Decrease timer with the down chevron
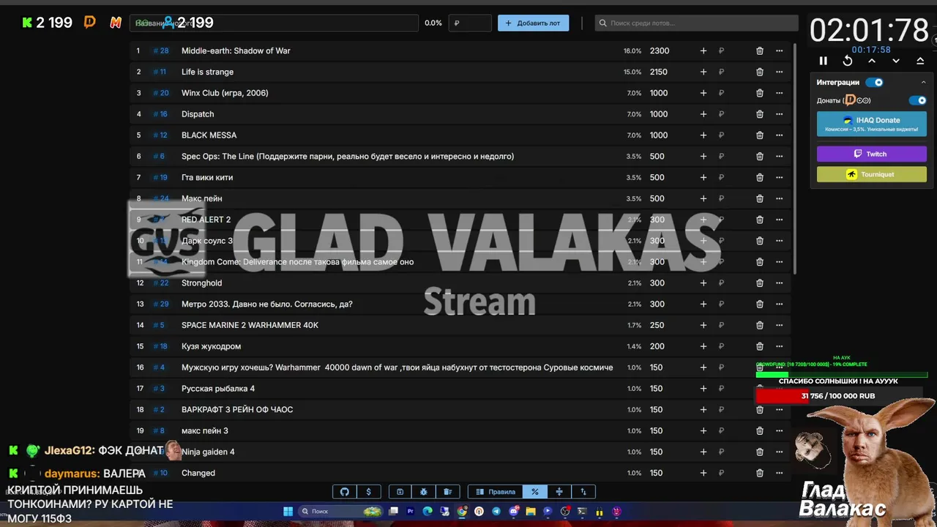Image resolution: width=937 pixels, height=527 pixels. click(x=896, y=61)
